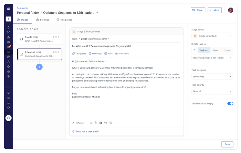
Task: Switch to the Settings tab
Action: 42,20
